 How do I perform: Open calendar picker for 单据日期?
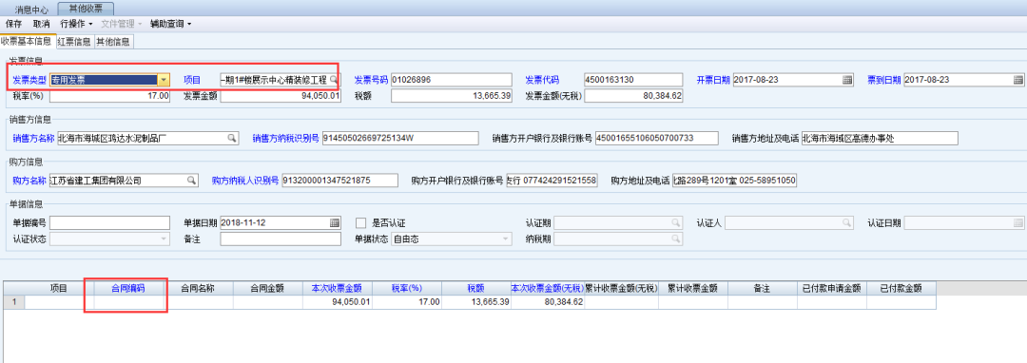point(335,223)
